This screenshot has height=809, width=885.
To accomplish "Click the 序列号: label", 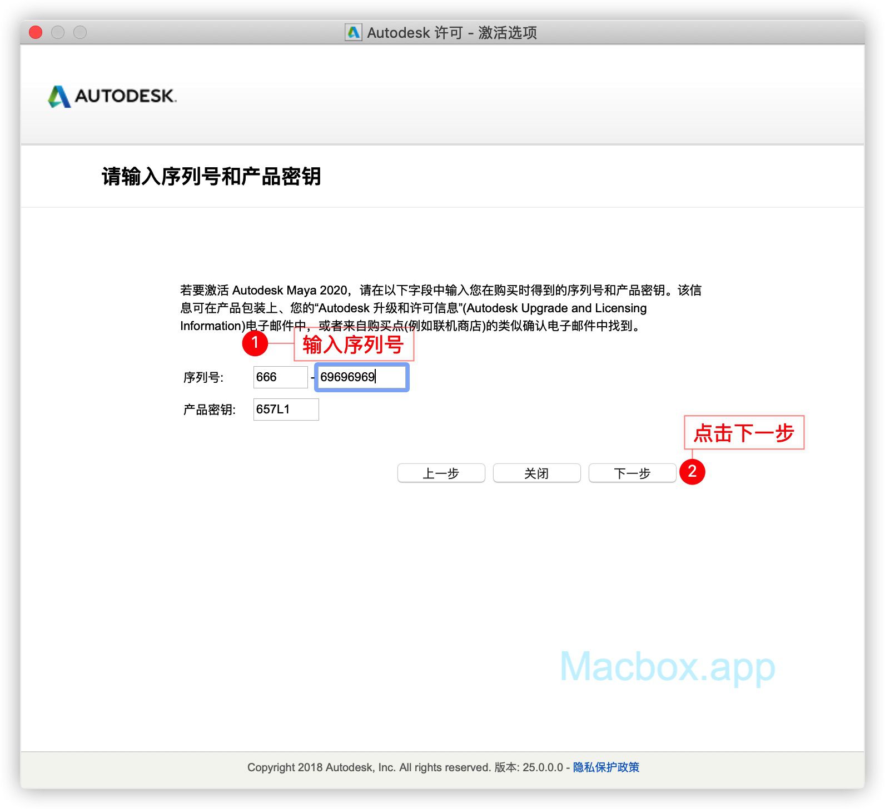I will 203,378.
